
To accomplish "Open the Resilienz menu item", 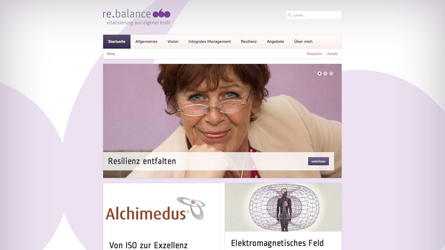I will tap(249, 42).
